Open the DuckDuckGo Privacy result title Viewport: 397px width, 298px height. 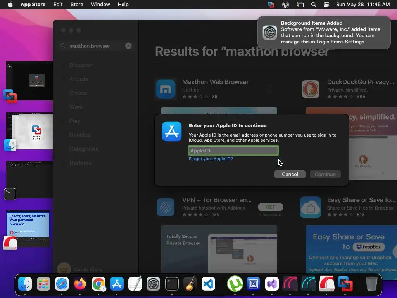[x=361, y=82]
